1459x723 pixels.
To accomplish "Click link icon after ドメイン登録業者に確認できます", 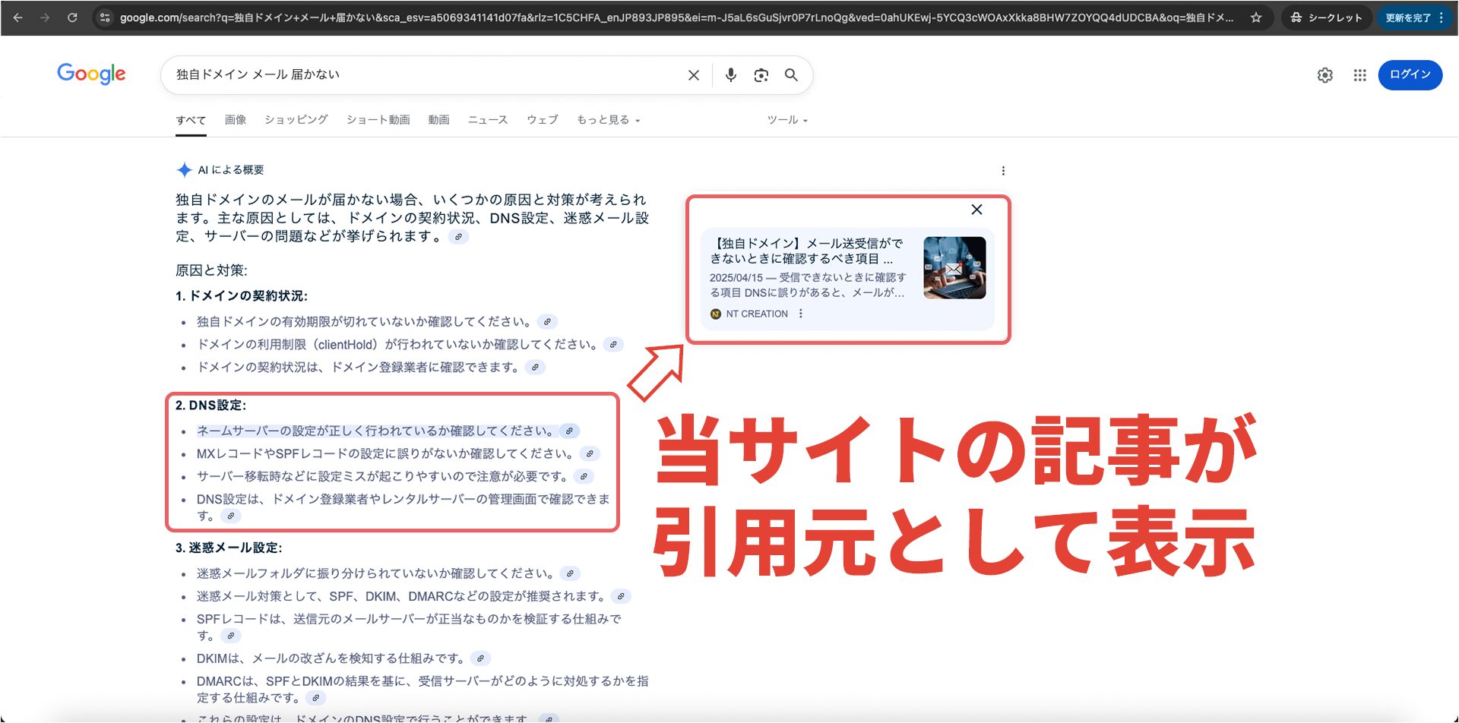I will click(x=535, y=368).
